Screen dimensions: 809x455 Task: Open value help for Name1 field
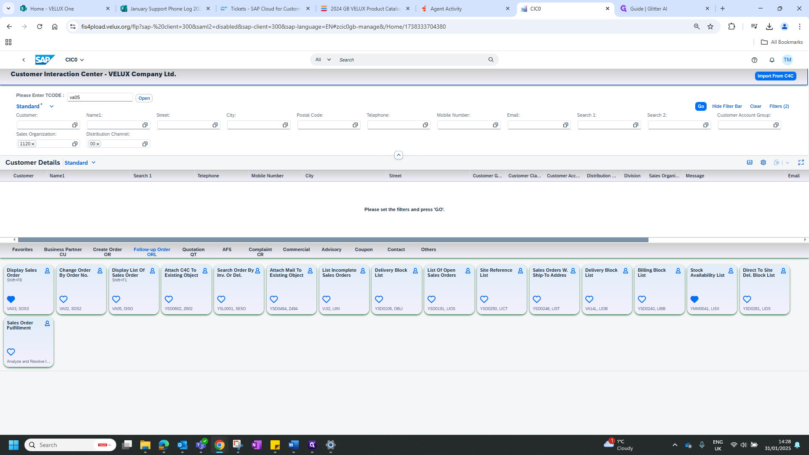click(145, 125)
